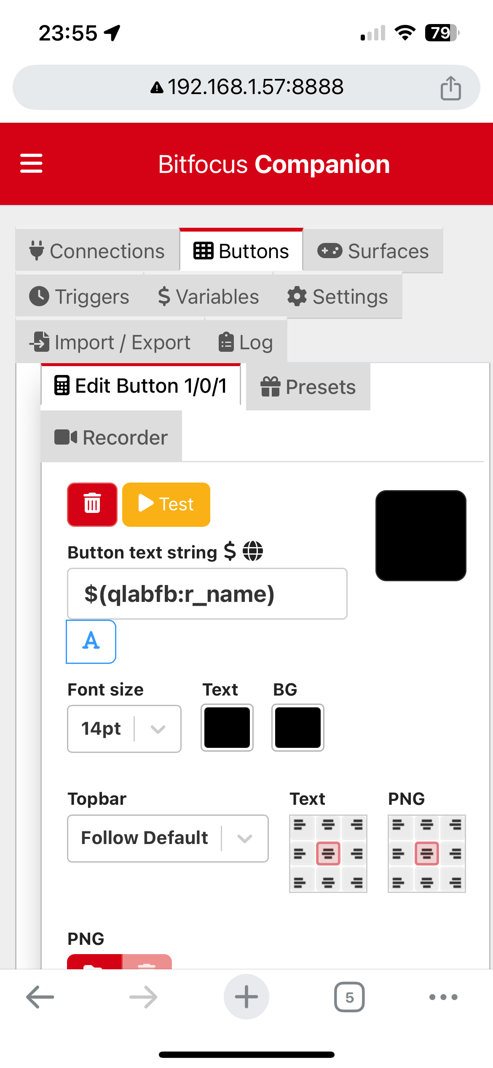This screenshot has width=493, height=1068.
Task: Open browser more options ellipsis menu
Action: pyautogui.click(x=443, y=997)
